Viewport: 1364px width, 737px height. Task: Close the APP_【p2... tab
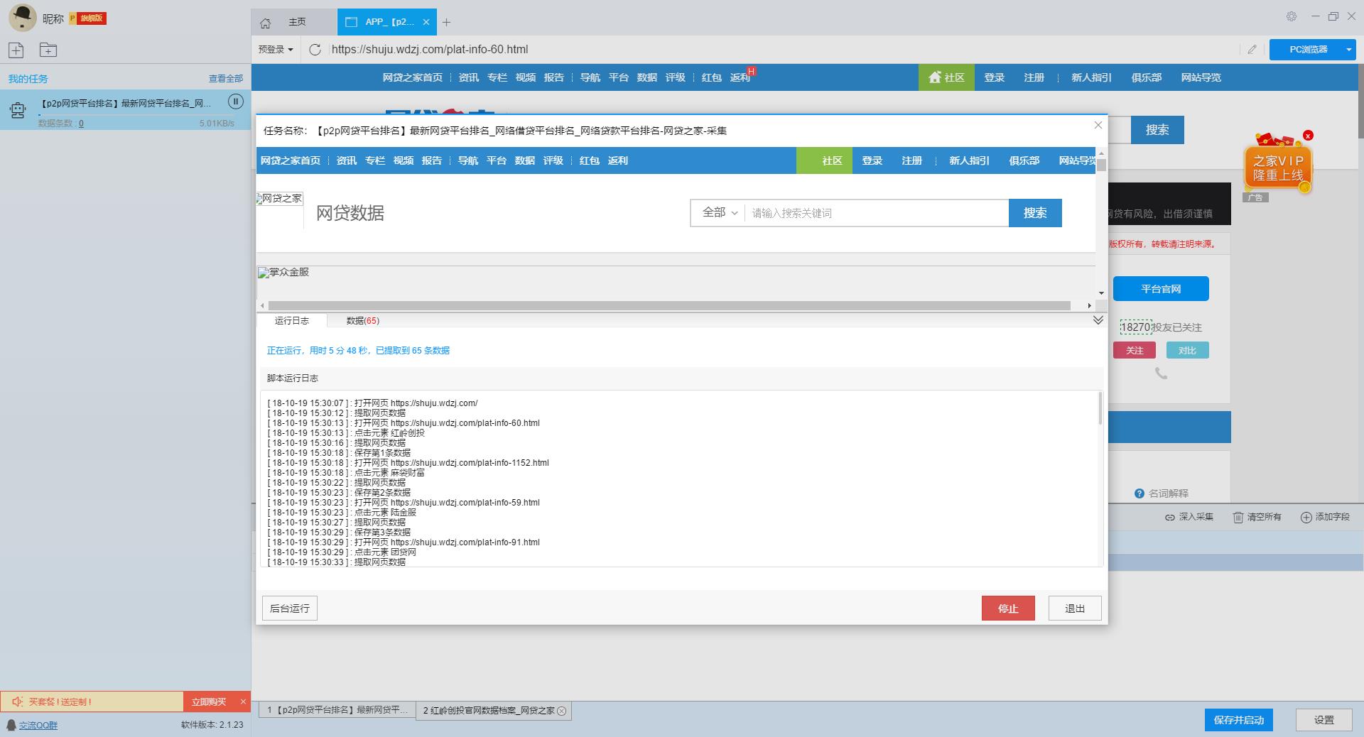426,22
